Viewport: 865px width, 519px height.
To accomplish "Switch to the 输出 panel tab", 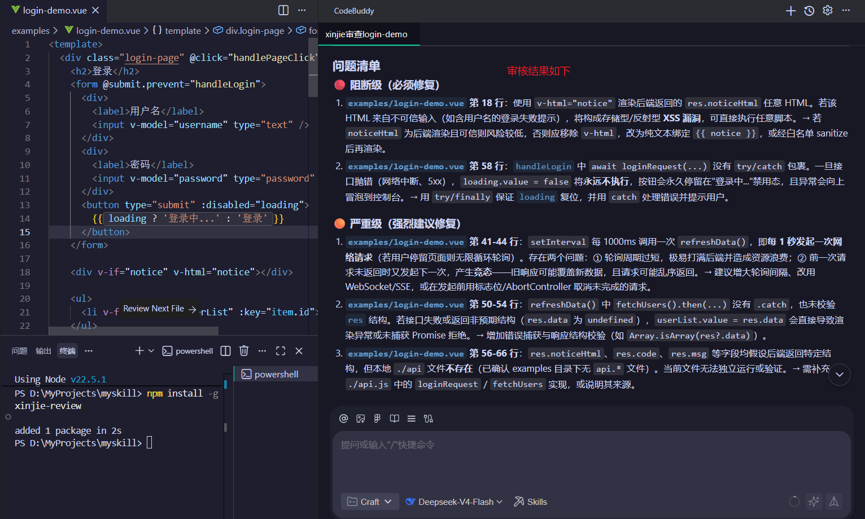I will pos(43,351).
